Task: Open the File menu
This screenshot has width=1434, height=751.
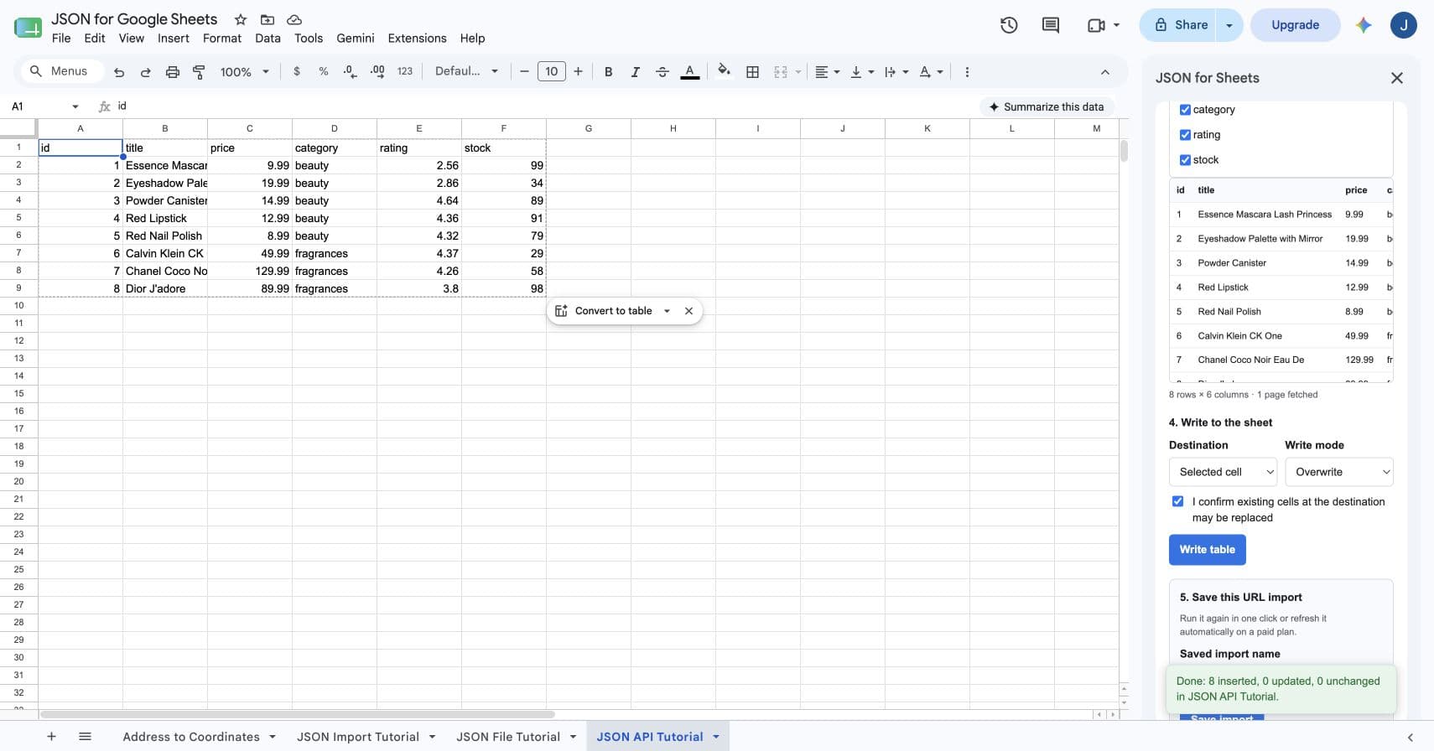Action: [61, 39]
